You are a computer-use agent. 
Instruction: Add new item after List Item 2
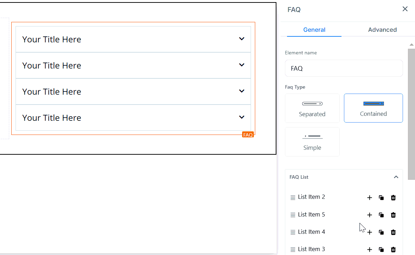click(369, 198)
